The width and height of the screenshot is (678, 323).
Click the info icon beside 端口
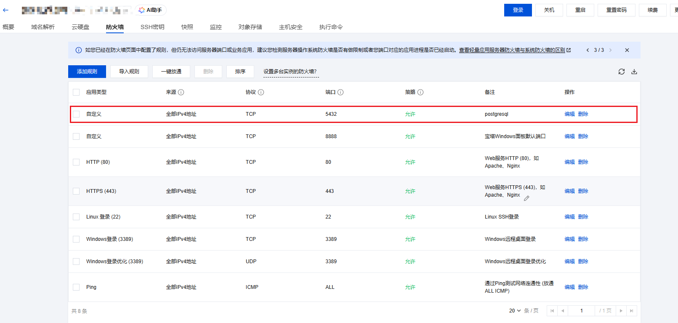[340, 92]
